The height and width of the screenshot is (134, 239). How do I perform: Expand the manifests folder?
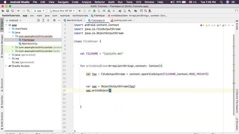coord(9,29)
